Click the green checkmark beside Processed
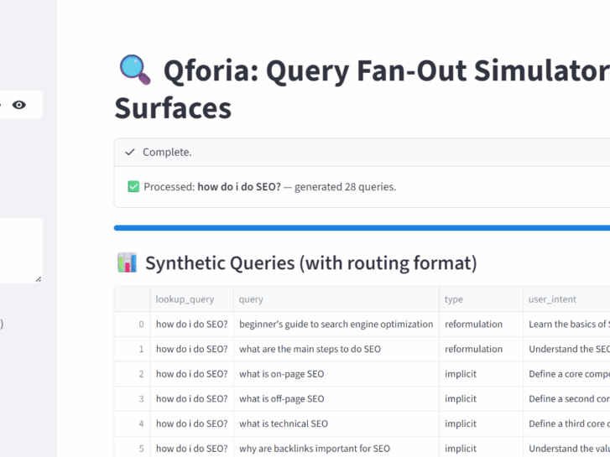The height and width of the screenshot is (457, 610). point(133,187)
